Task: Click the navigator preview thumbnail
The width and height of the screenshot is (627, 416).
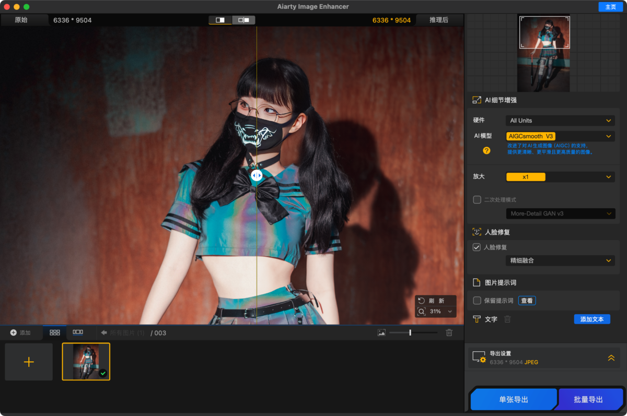Action: [x=544, y=53]
